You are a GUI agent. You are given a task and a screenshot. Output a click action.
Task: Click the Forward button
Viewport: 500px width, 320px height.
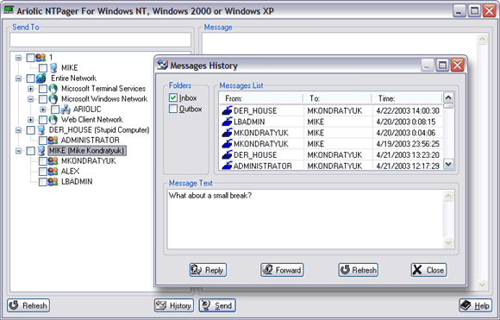pyautogui.click(x=282, y=270)
